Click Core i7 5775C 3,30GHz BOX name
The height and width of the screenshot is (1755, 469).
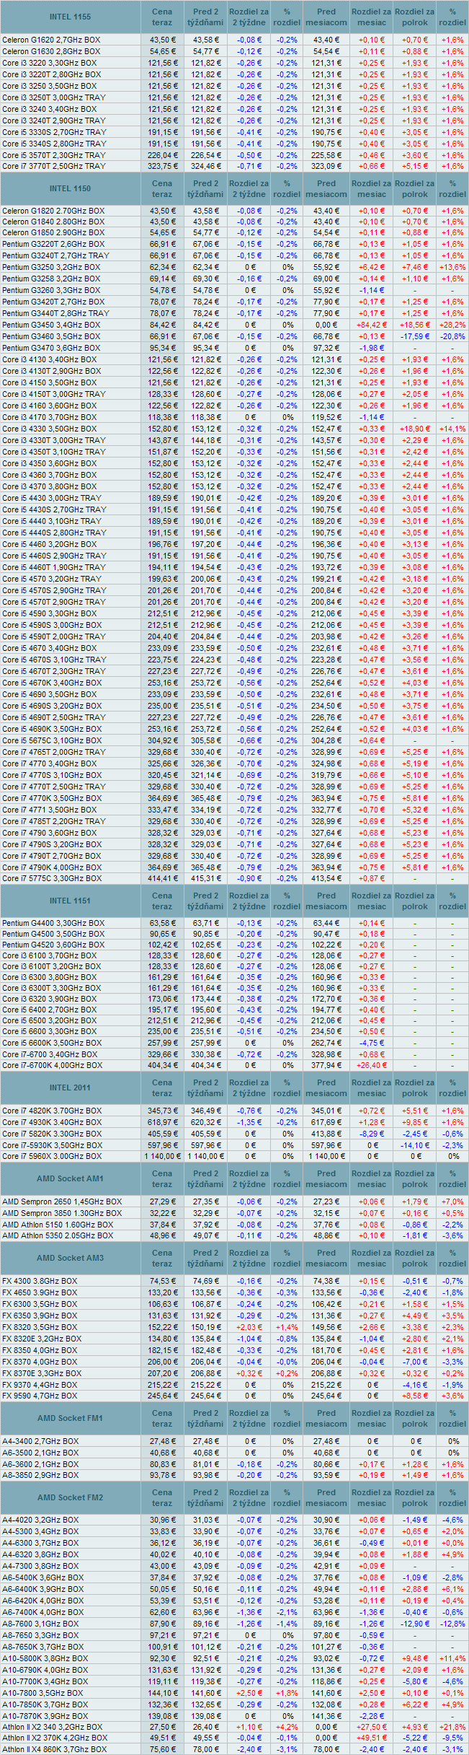coord(51,879)
